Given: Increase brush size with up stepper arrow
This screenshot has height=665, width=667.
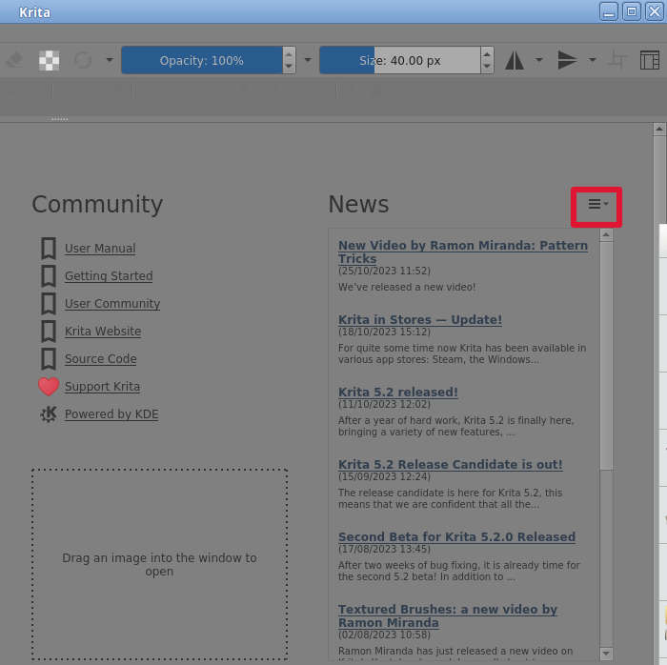Looking at the screenshot, I should point(487,54).
